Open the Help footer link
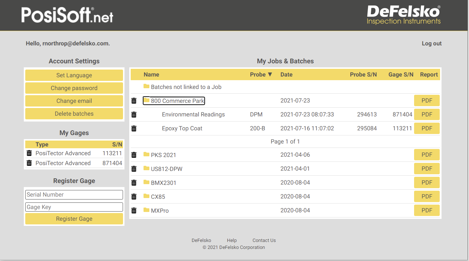This screenshot has width=469, height=261. pyautogui.click(x=232, y=241)
